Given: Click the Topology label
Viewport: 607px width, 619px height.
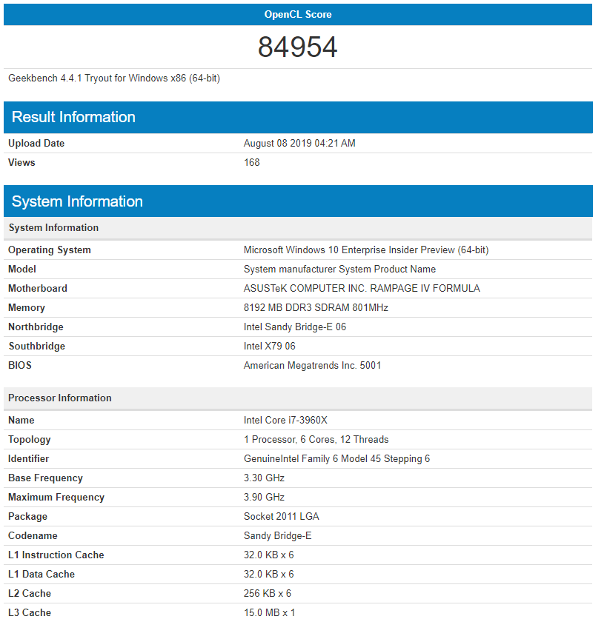Looking at the screenshot, I should pos(30,440).
